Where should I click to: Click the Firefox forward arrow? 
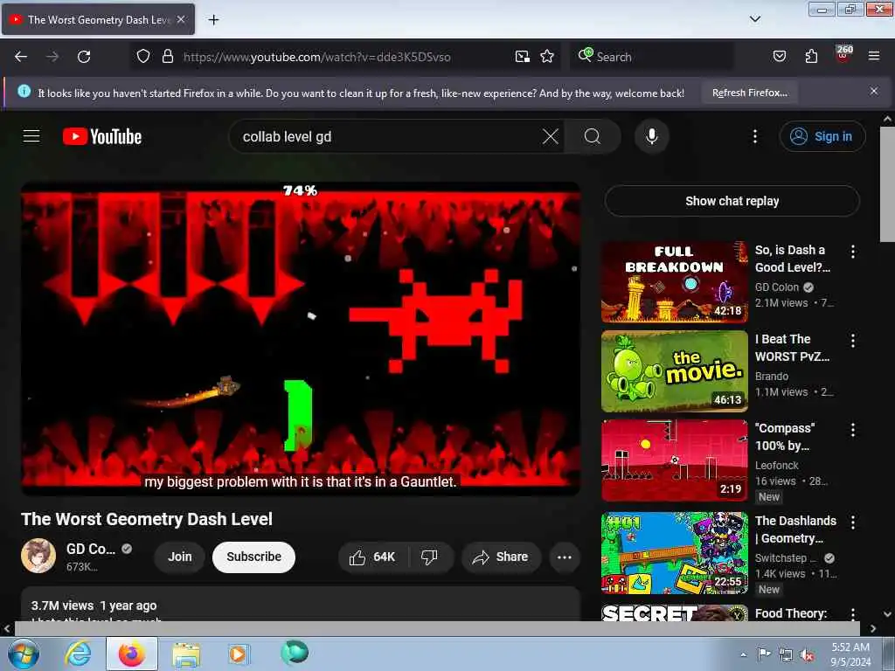[x=52, y=57]
